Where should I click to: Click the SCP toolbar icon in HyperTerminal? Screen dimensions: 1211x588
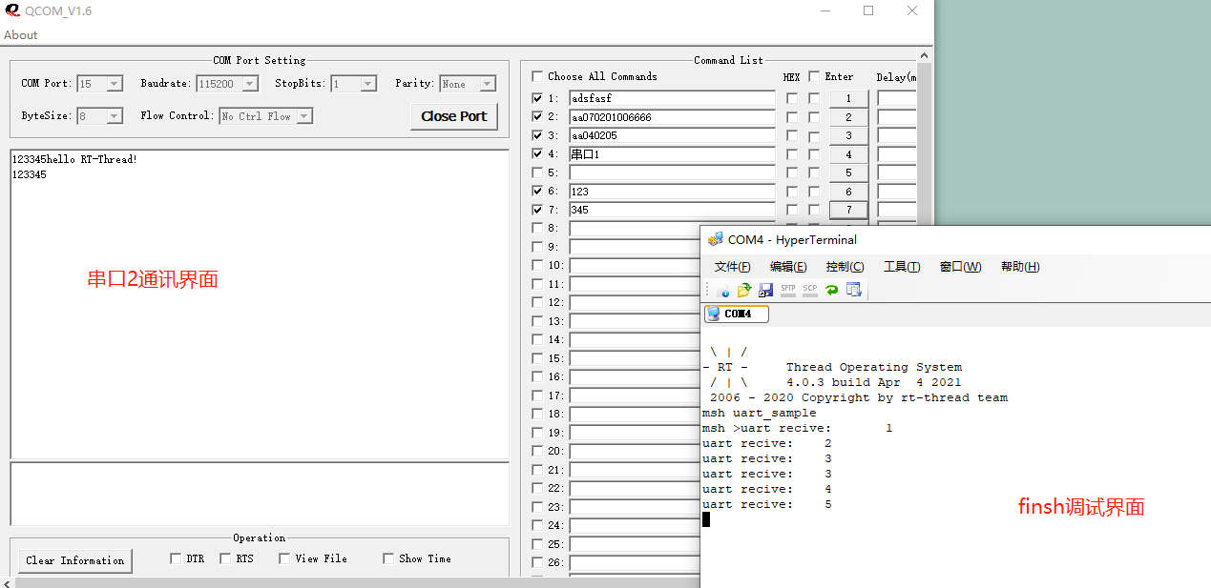810,290
